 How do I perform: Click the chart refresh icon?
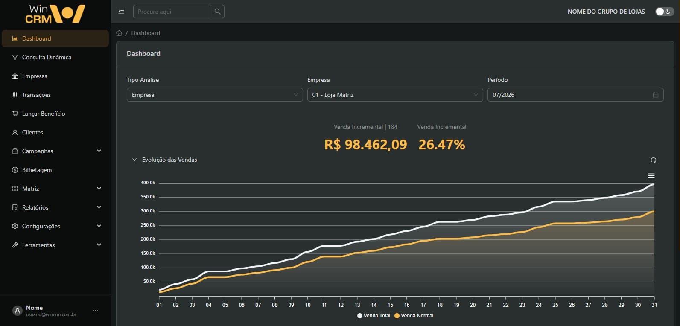pos(653,160)
